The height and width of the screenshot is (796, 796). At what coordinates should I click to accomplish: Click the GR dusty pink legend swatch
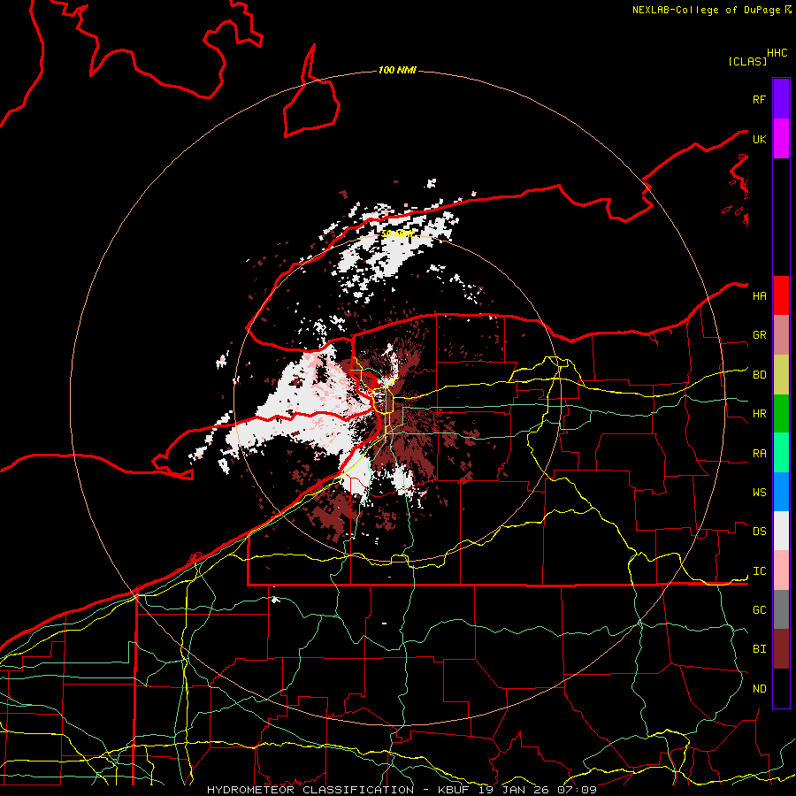click(x=781, y=335)
